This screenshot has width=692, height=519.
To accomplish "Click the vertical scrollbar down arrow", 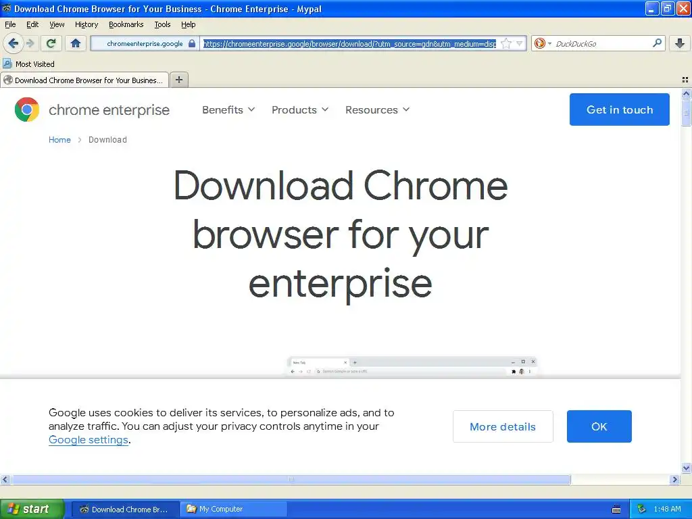I will click(x=686, y=468).
